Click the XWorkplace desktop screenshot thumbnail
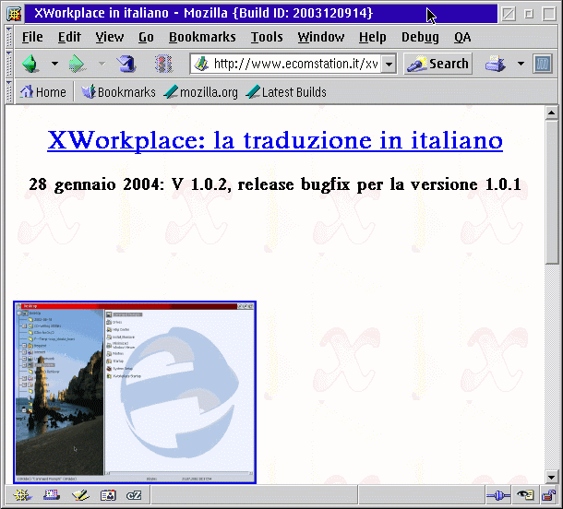The height and width of the screenshot is (509, 563). 135,392
